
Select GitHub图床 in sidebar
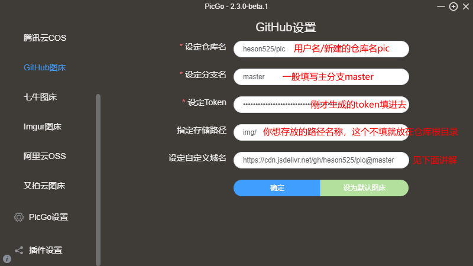click(45, 67)
